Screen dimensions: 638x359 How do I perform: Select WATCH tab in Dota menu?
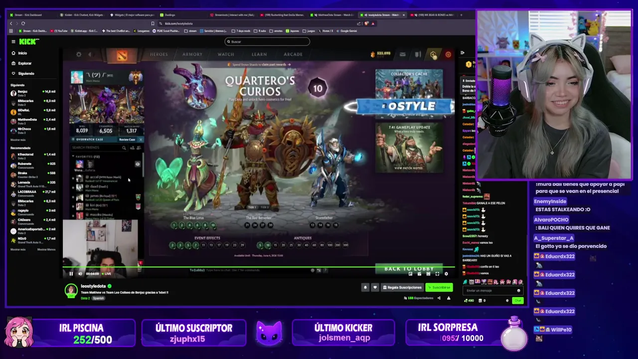pos(226,54)
